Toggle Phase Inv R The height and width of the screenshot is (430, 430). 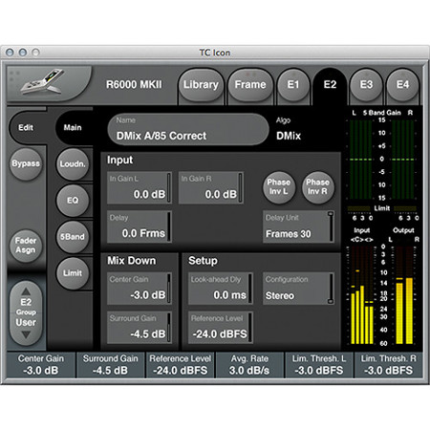point(317,187)
